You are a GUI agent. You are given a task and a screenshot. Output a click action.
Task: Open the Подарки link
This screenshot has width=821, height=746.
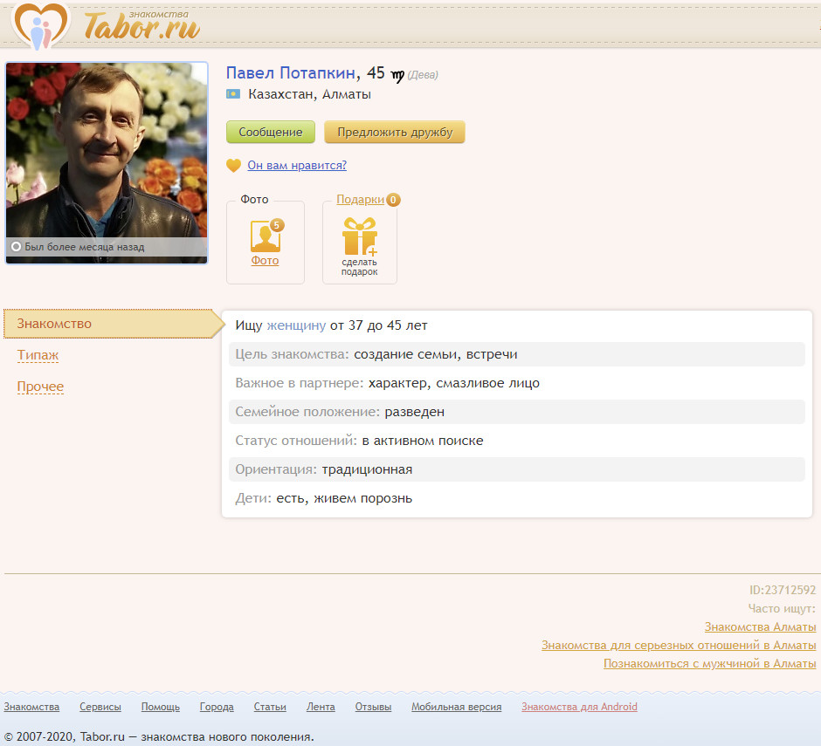360,199
